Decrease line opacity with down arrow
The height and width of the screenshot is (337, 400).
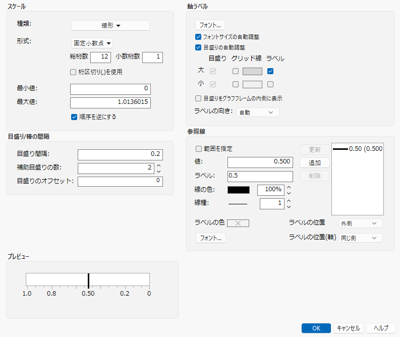click(x=289, y=193)
